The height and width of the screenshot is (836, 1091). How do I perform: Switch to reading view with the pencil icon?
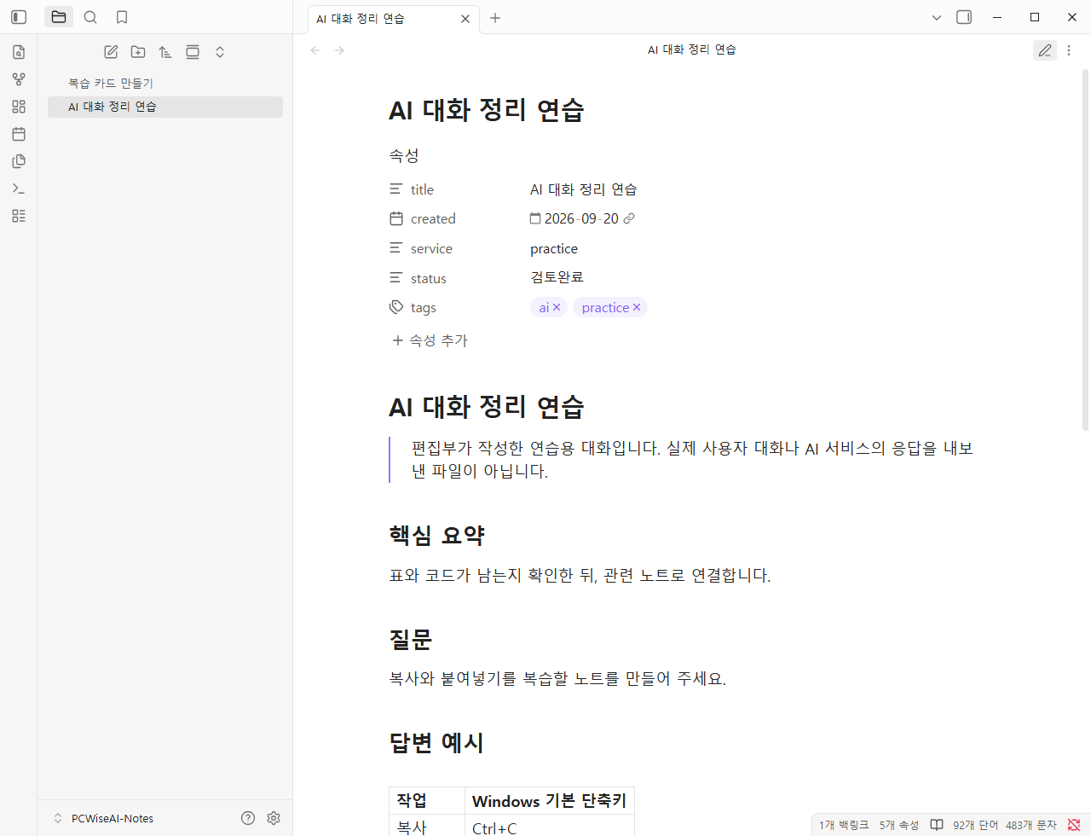[x=1045, y=50]
